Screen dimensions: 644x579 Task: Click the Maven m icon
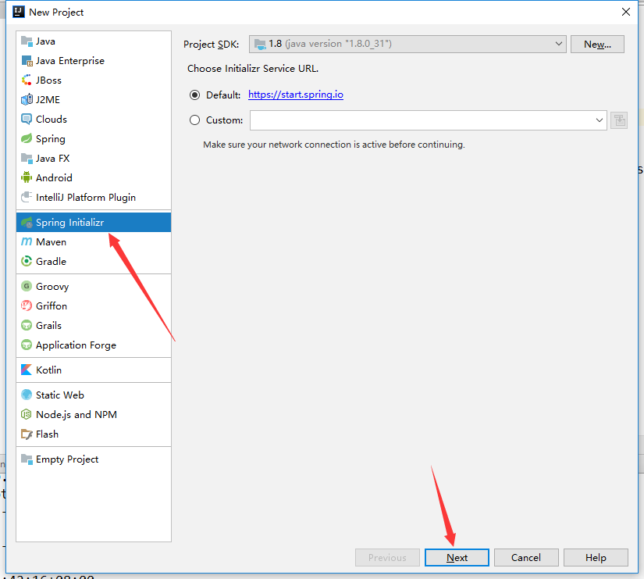pos(27,241)
